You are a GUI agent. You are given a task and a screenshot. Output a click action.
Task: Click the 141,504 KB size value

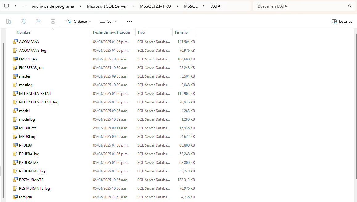pos(186,42)
